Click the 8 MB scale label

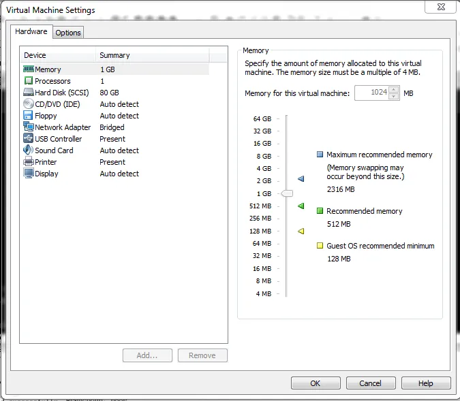264,280
